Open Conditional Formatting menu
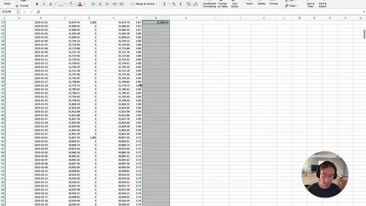 click(x=209, y=4)
